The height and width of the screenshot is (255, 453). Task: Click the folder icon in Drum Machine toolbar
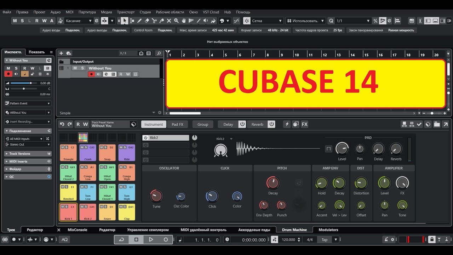pyautogui.click(x=437, y=124)
